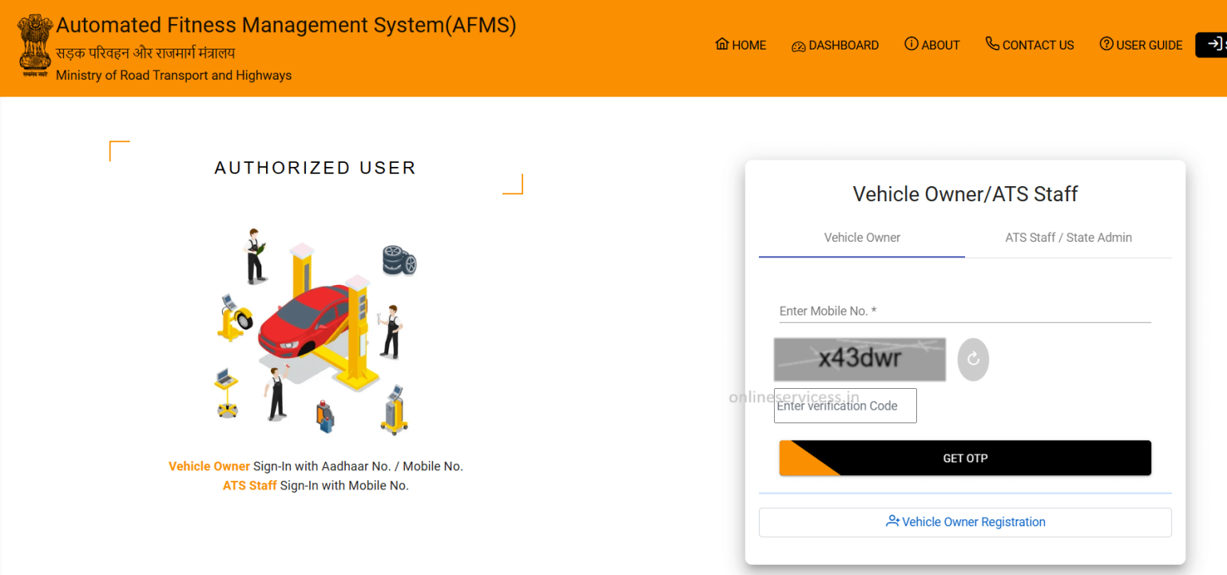Focus the Enter Mobile No. field

(964, 311)
